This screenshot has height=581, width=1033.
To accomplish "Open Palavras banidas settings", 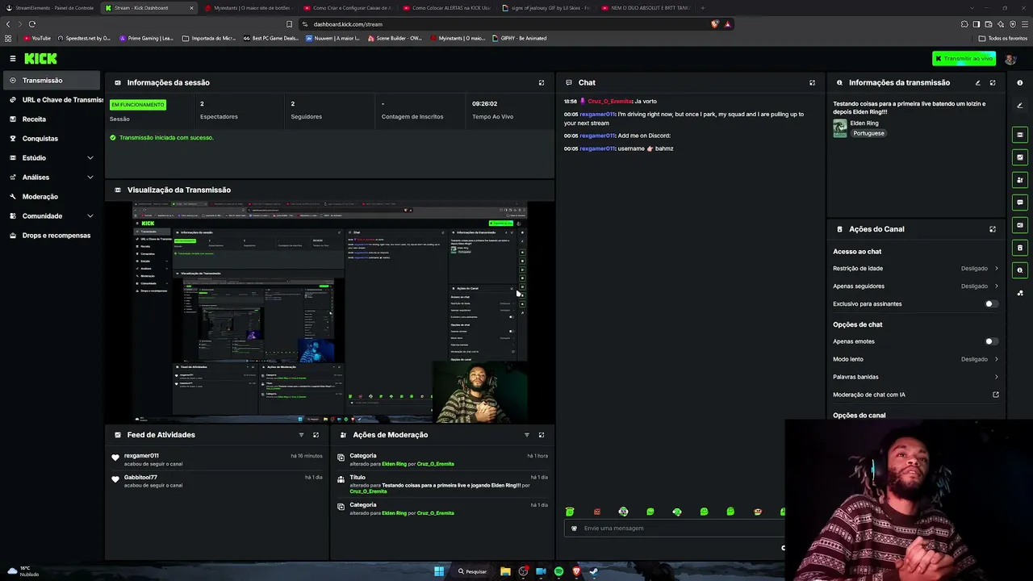I will pos(916,377).
